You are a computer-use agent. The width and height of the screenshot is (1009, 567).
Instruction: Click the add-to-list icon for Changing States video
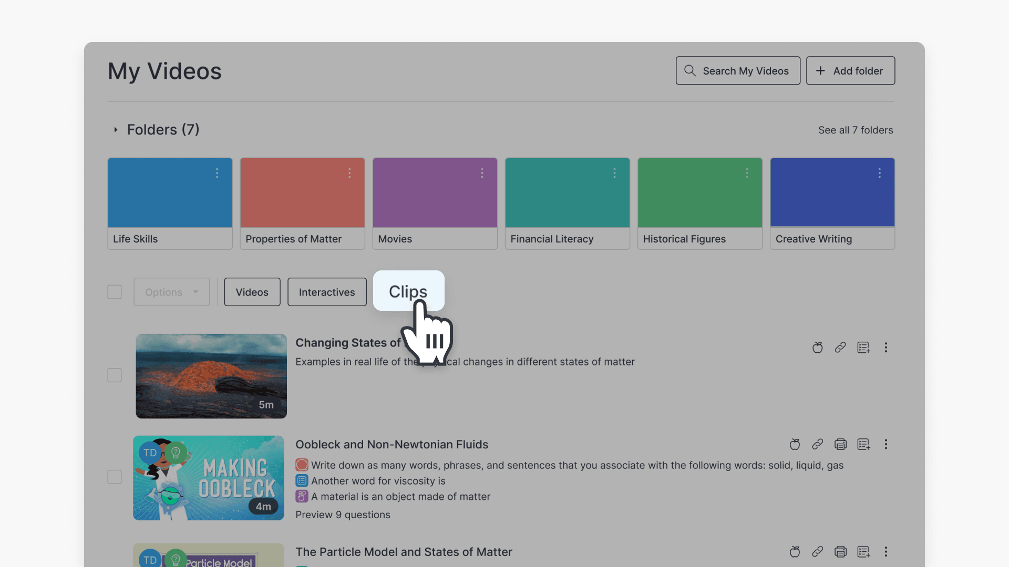[863, 348]
